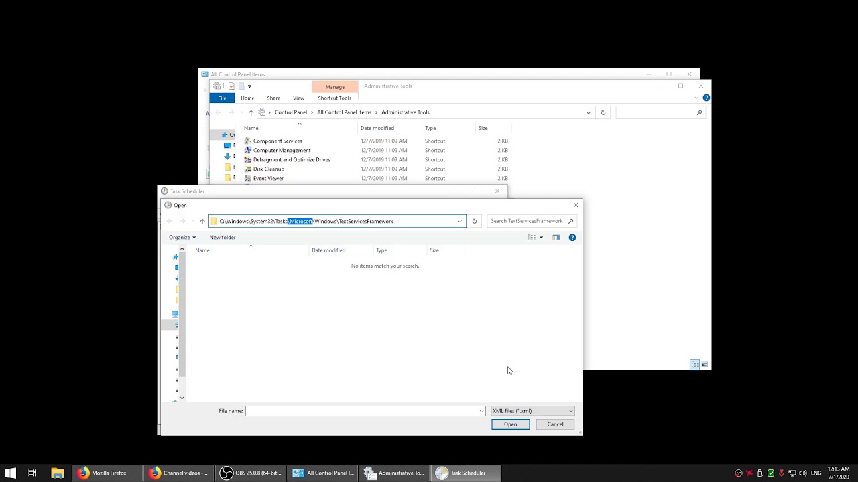The image size is (858, 482).
Task: Select Quick access star in Open dialog sidebar
Action: 176,257
